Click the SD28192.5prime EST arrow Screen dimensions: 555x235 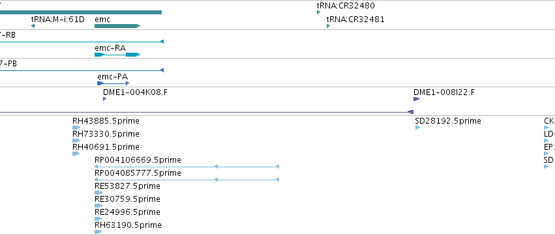[417, 128]
